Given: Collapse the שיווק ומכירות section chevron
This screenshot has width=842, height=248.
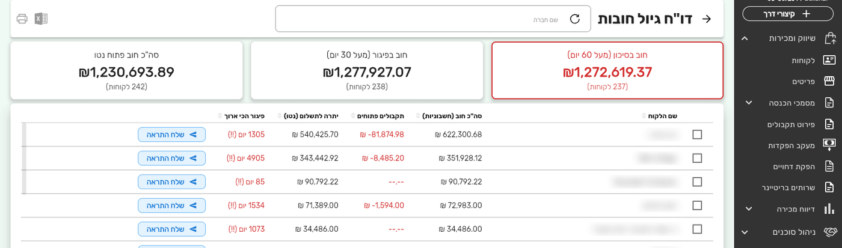Looking at the screenshot, I should click(x=745, y=38).
